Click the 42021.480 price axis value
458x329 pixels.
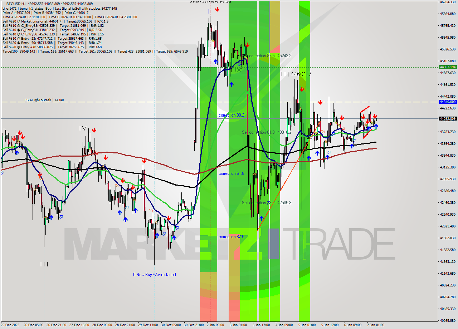447,226
